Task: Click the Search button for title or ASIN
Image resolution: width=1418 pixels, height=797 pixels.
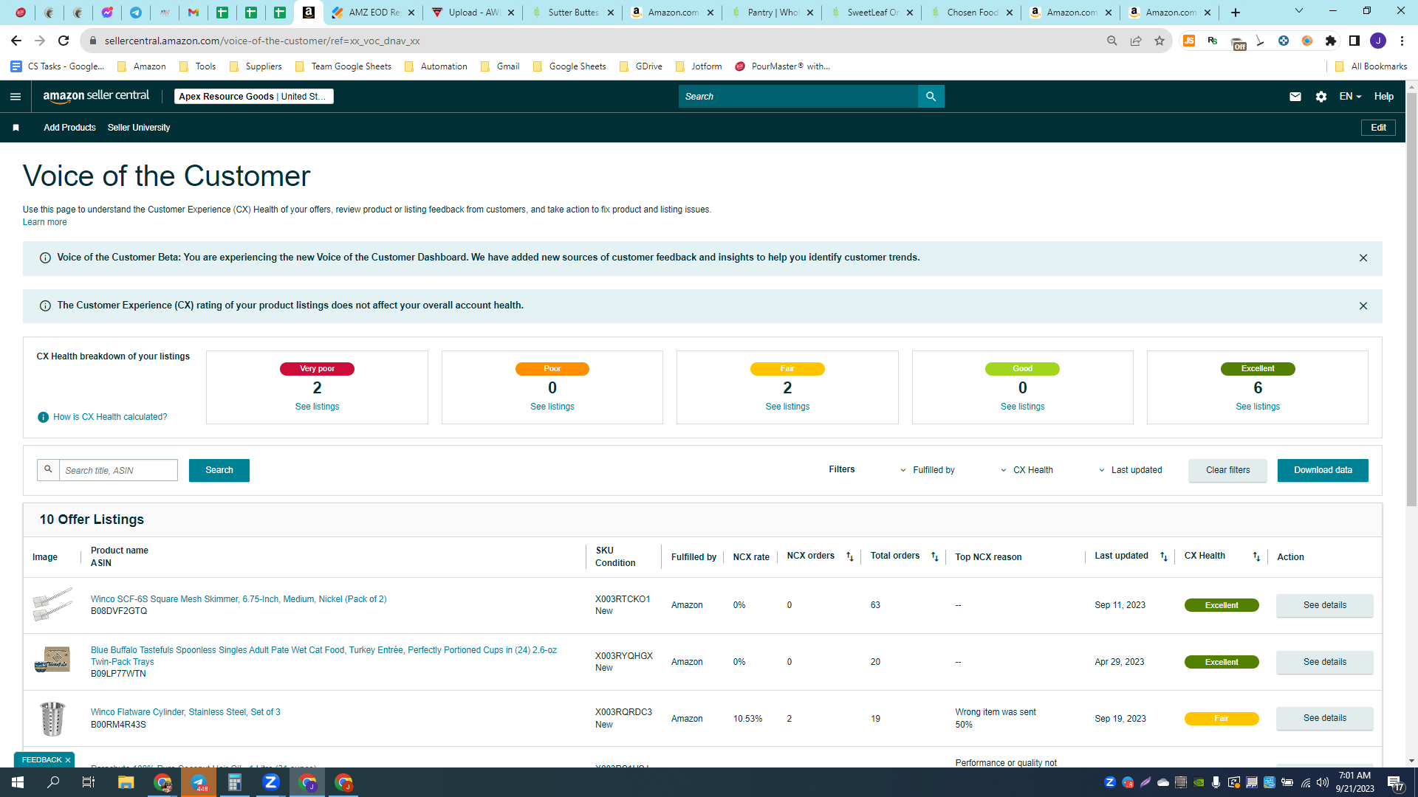Action: [x=219, y=471]
